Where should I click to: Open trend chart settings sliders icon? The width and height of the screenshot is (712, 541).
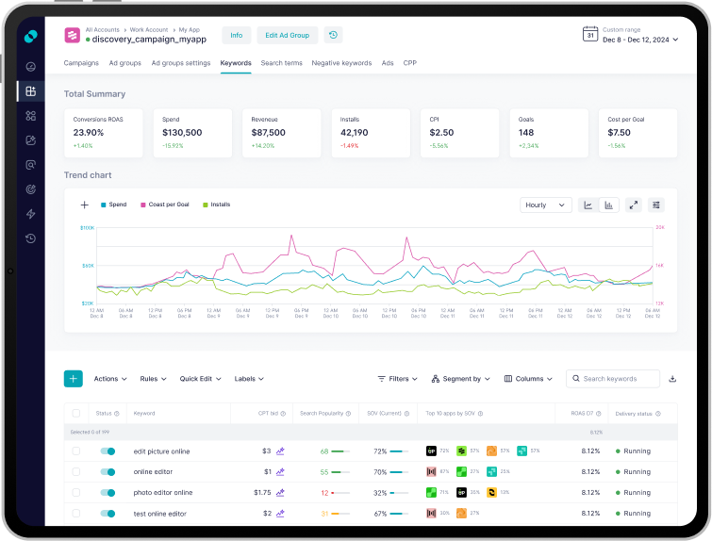(x=656, y=205)
